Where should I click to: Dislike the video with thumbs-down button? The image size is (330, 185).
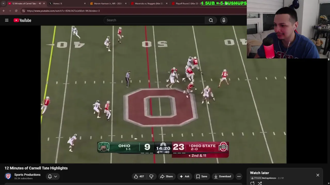coord(151,177)
